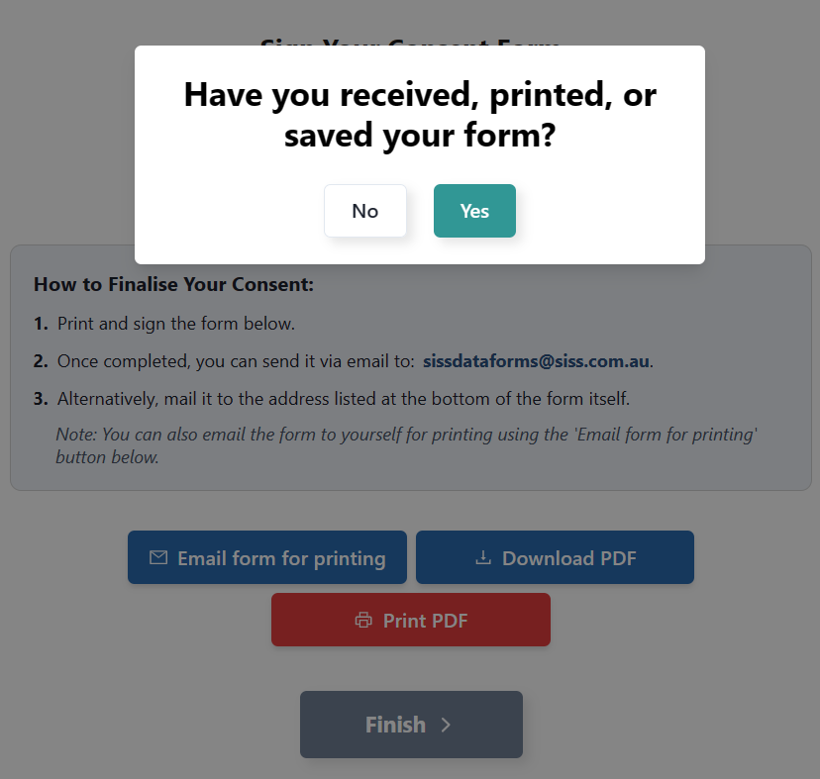The image size is (820, 779).
Task: Click the dialog question heading text
Action: pos(420,115)
